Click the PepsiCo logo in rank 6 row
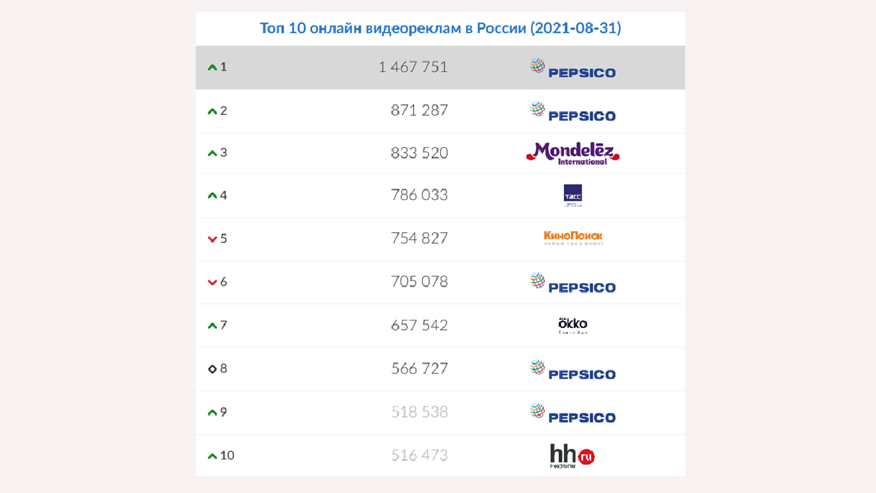 573,282
